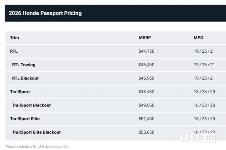Click the destination fee footnote text

(37, 146)
